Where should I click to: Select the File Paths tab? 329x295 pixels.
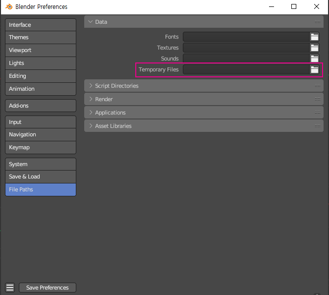click(41, 189)
